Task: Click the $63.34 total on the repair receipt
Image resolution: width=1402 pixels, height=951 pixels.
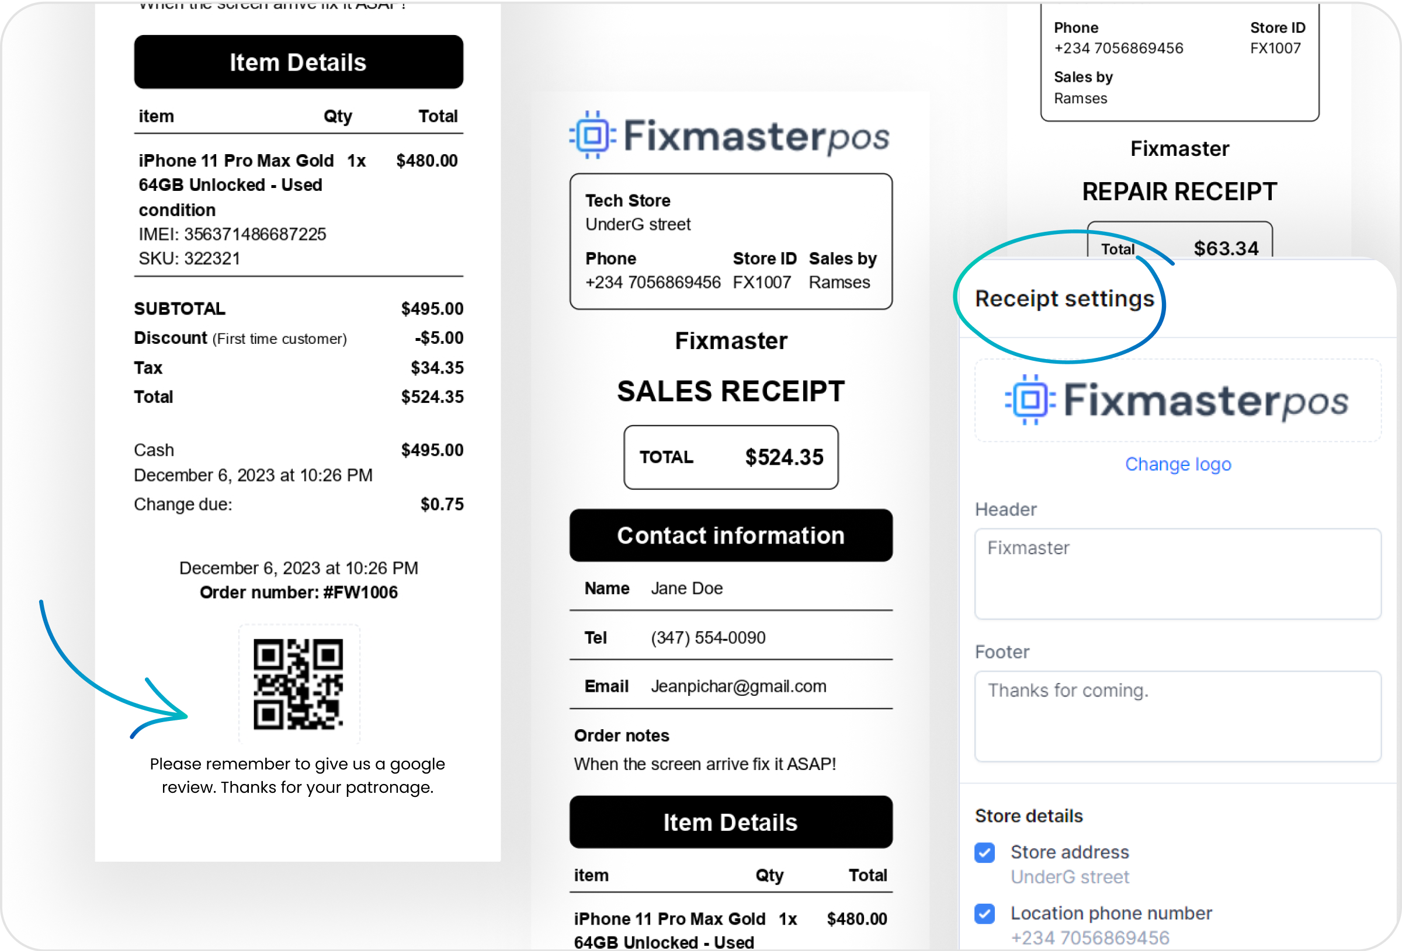Action: click(1226, 248)
